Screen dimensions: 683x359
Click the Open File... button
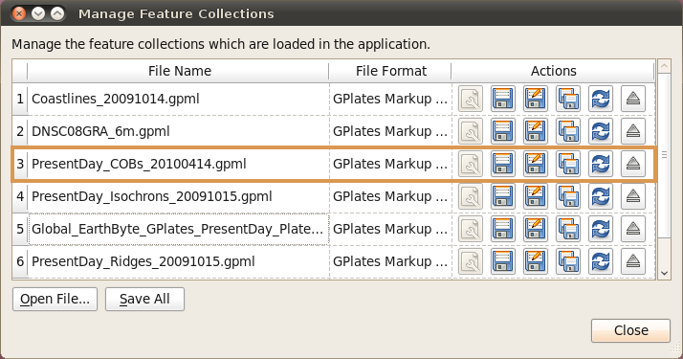click(x=55, y=299)
